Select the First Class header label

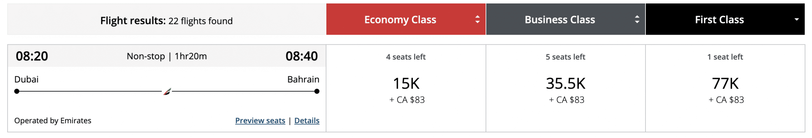719,20
